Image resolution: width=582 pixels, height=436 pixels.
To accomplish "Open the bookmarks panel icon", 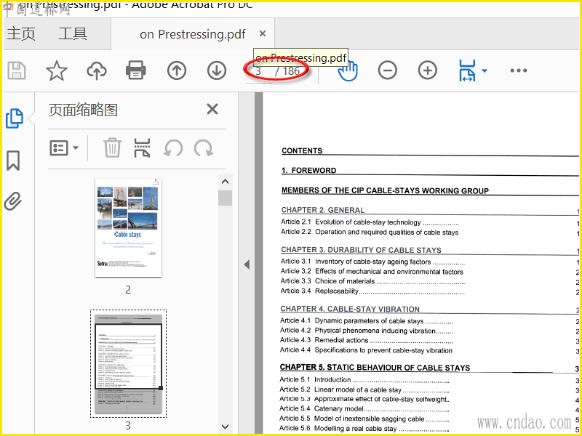I will click(x=13, y=161).
